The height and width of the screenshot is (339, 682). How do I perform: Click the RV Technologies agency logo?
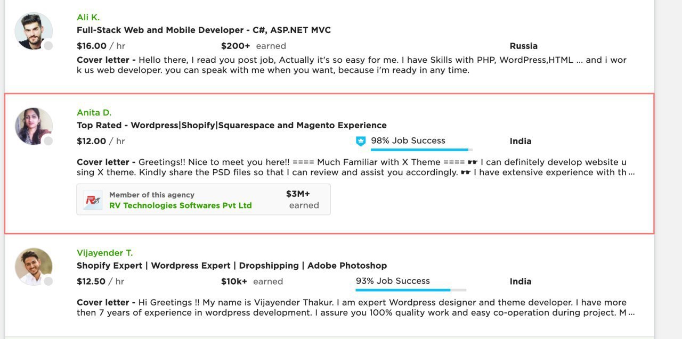(93, 200)
